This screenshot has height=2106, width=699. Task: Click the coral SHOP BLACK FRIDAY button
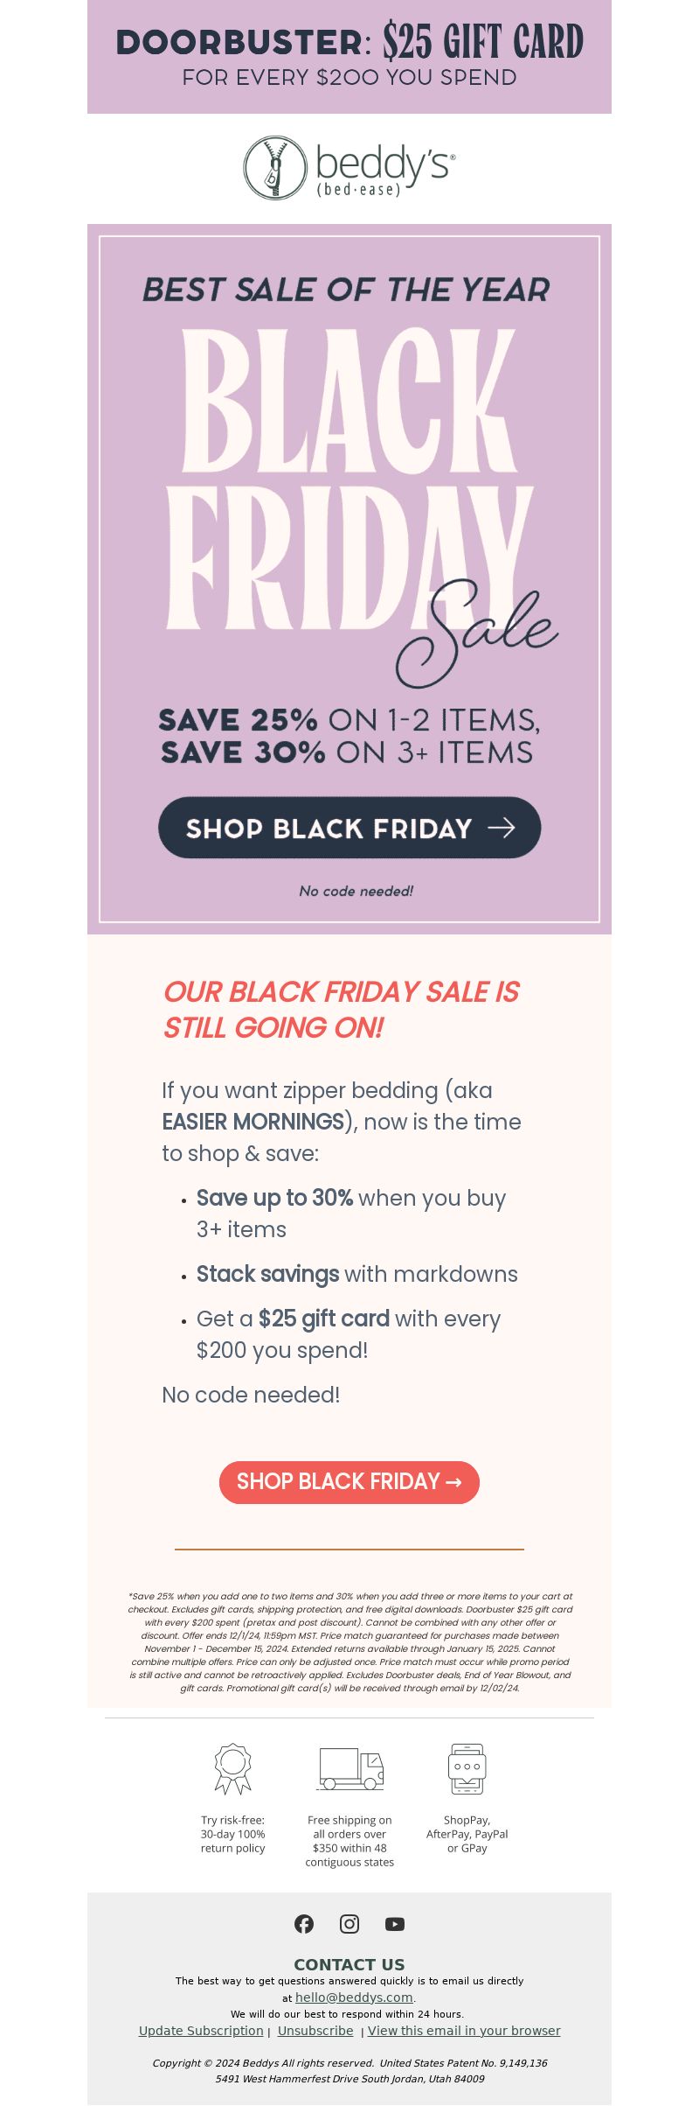[349, 1482]
